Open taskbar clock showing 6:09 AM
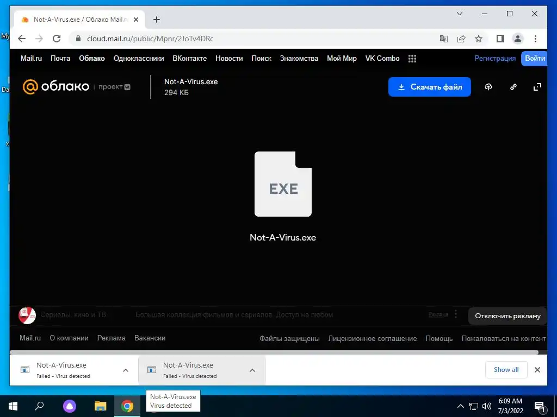Screen dimensions: 557x417 (510, 406)
